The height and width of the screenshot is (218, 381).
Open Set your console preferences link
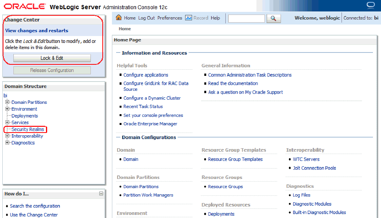153,115
